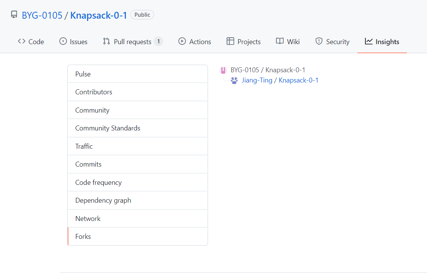Open Pulse in the Insights sidebar

[x=138, y=74]
